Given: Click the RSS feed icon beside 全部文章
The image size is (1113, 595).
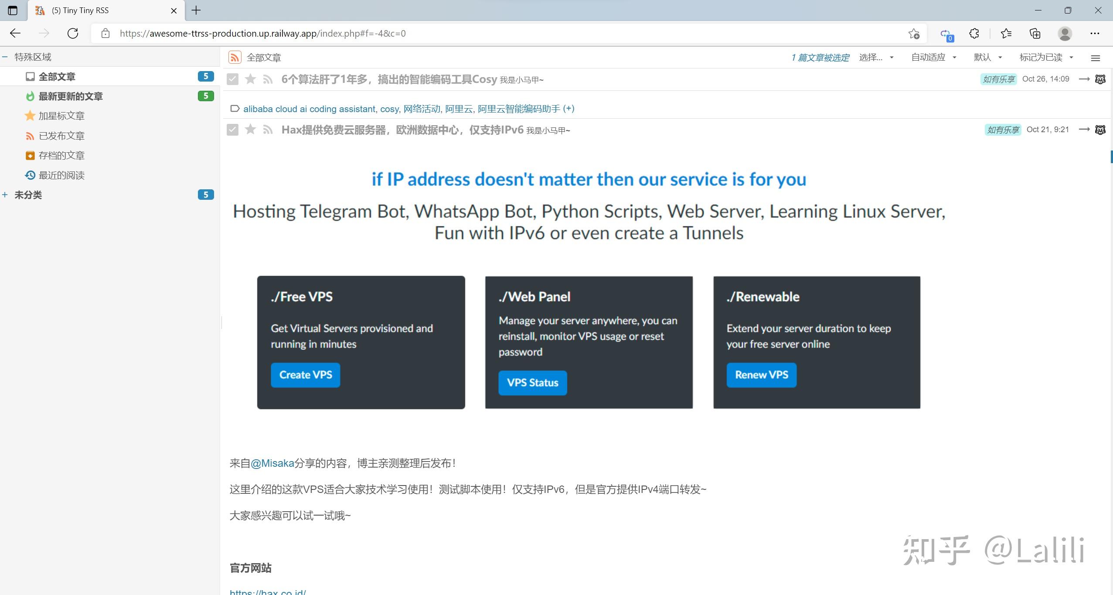Looking at the screenshot, I should [x=235, y=57].
